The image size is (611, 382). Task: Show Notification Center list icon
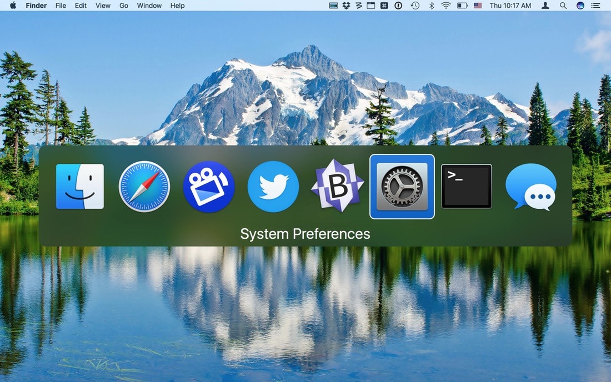[595, 6]
